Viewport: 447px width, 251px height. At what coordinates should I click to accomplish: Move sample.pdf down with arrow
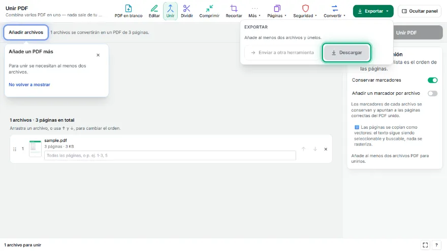click(315, 149)
